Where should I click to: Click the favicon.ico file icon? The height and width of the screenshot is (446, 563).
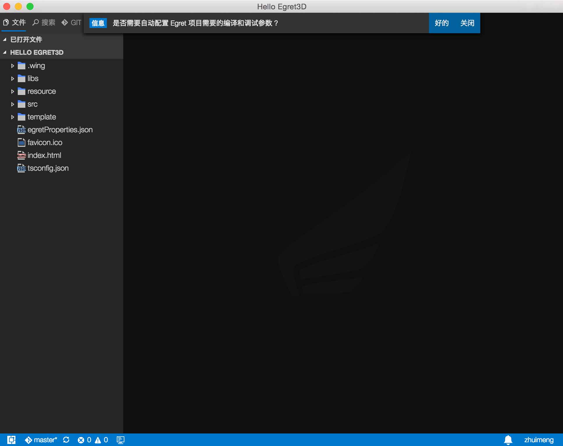click(x=22, y=142)
